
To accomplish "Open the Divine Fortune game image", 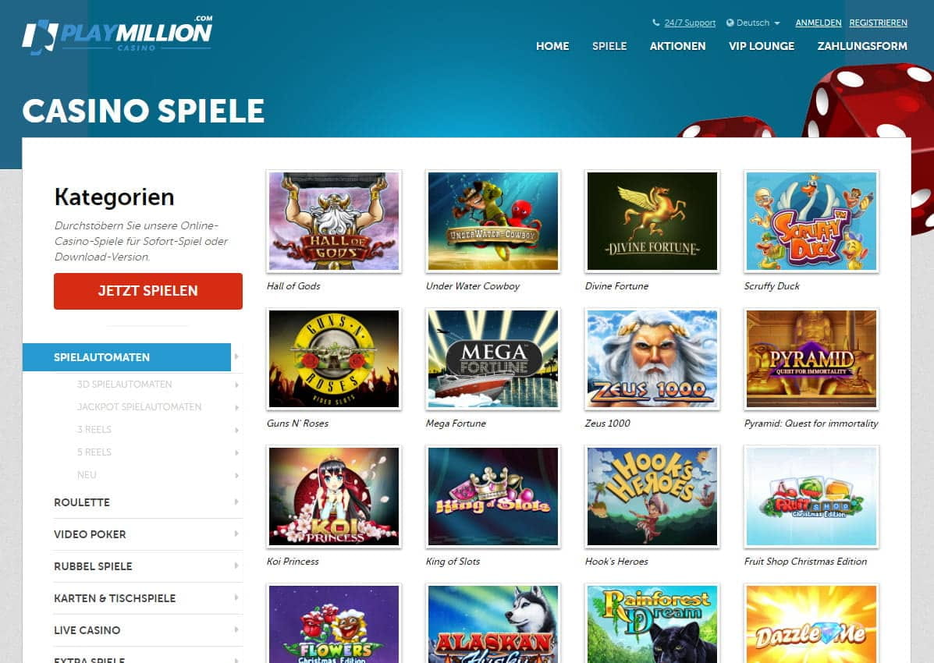I will [x=652, y=221].
